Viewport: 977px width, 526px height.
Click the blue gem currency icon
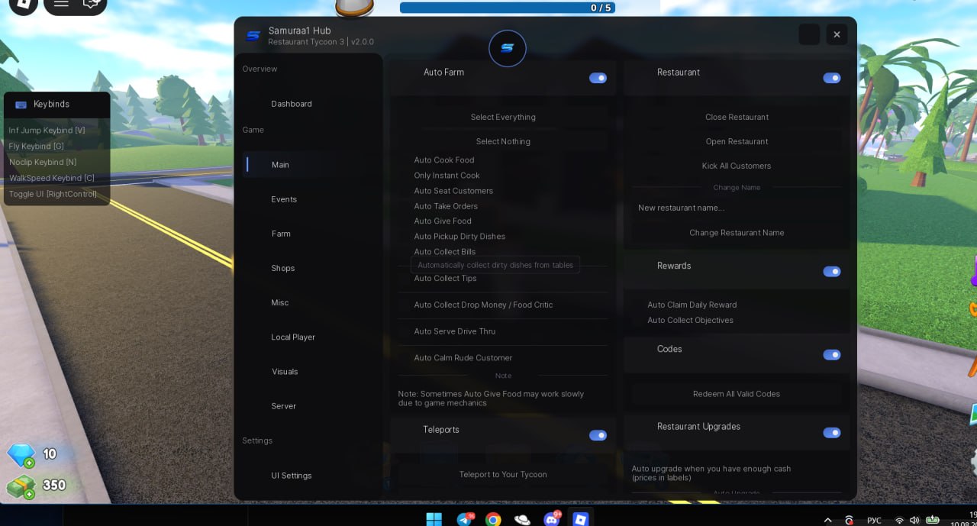click(21, 455)
